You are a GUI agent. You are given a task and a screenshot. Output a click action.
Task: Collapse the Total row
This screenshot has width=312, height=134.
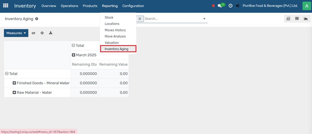coord(11,74)
